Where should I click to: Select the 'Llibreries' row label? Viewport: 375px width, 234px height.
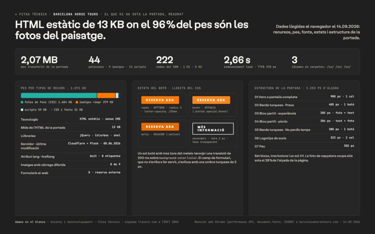coord(28,136)
